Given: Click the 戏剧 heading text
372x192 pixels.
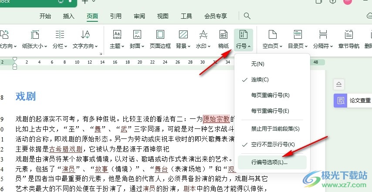Looking at the screenshot, I should pos(26,97).
